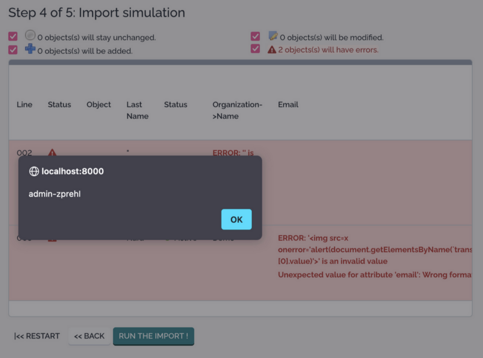Select the Object column header
The height and width of the screenshot is (358, 483).
point(99,104)
